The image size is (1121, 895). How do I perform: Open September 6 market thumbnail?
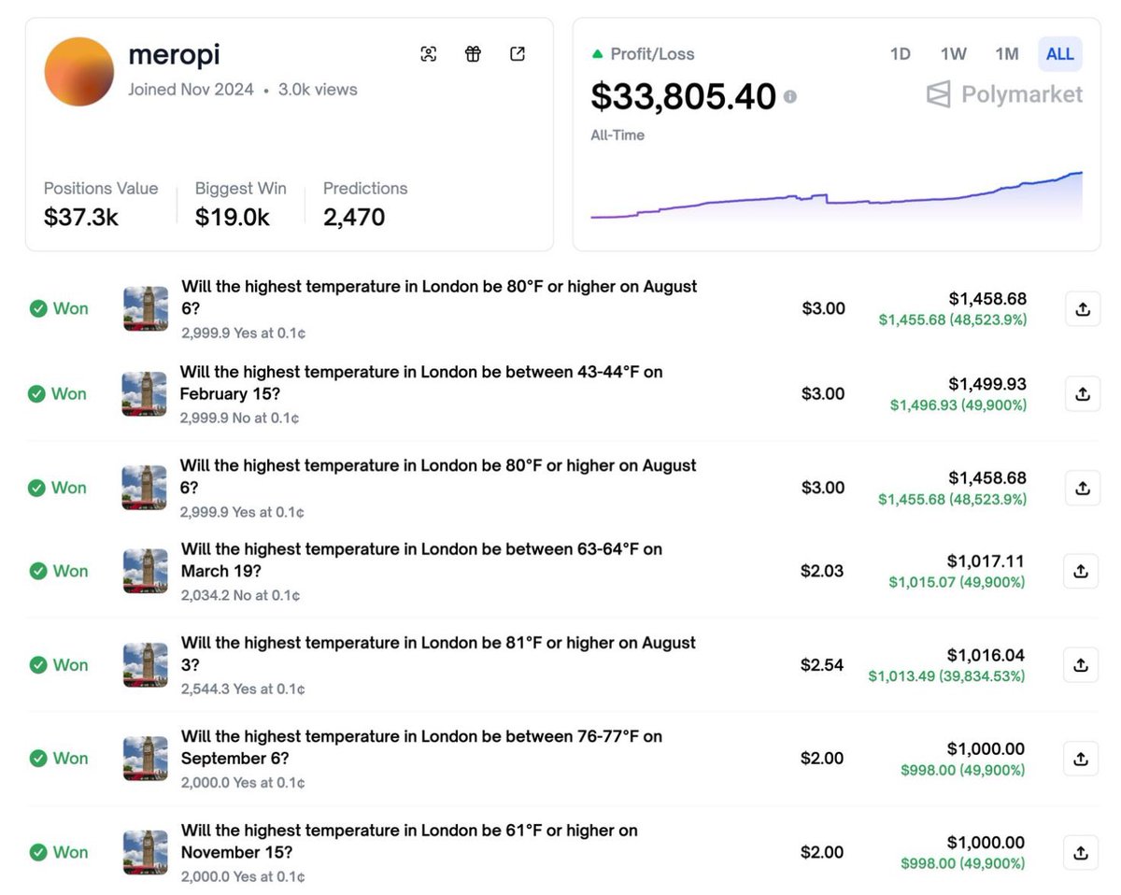146,759
